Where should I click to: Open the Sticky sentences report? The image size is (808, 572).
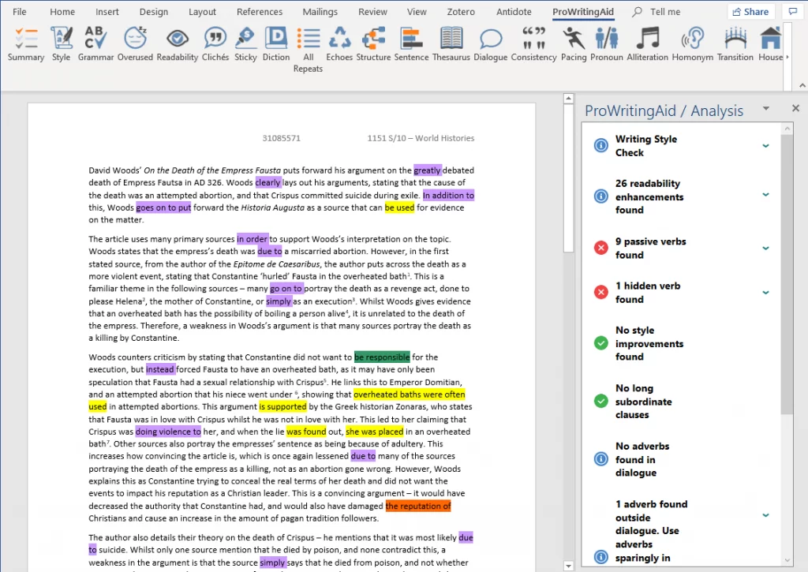[x=246, y=45]
